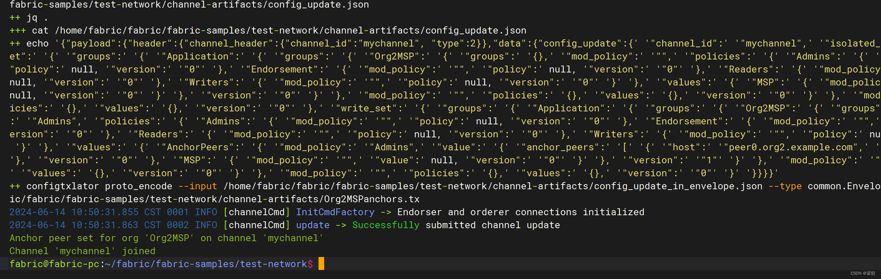Click the line "Channel 'mychannel' joined"
The image size is (881, 279).
(x=82, y=251)
